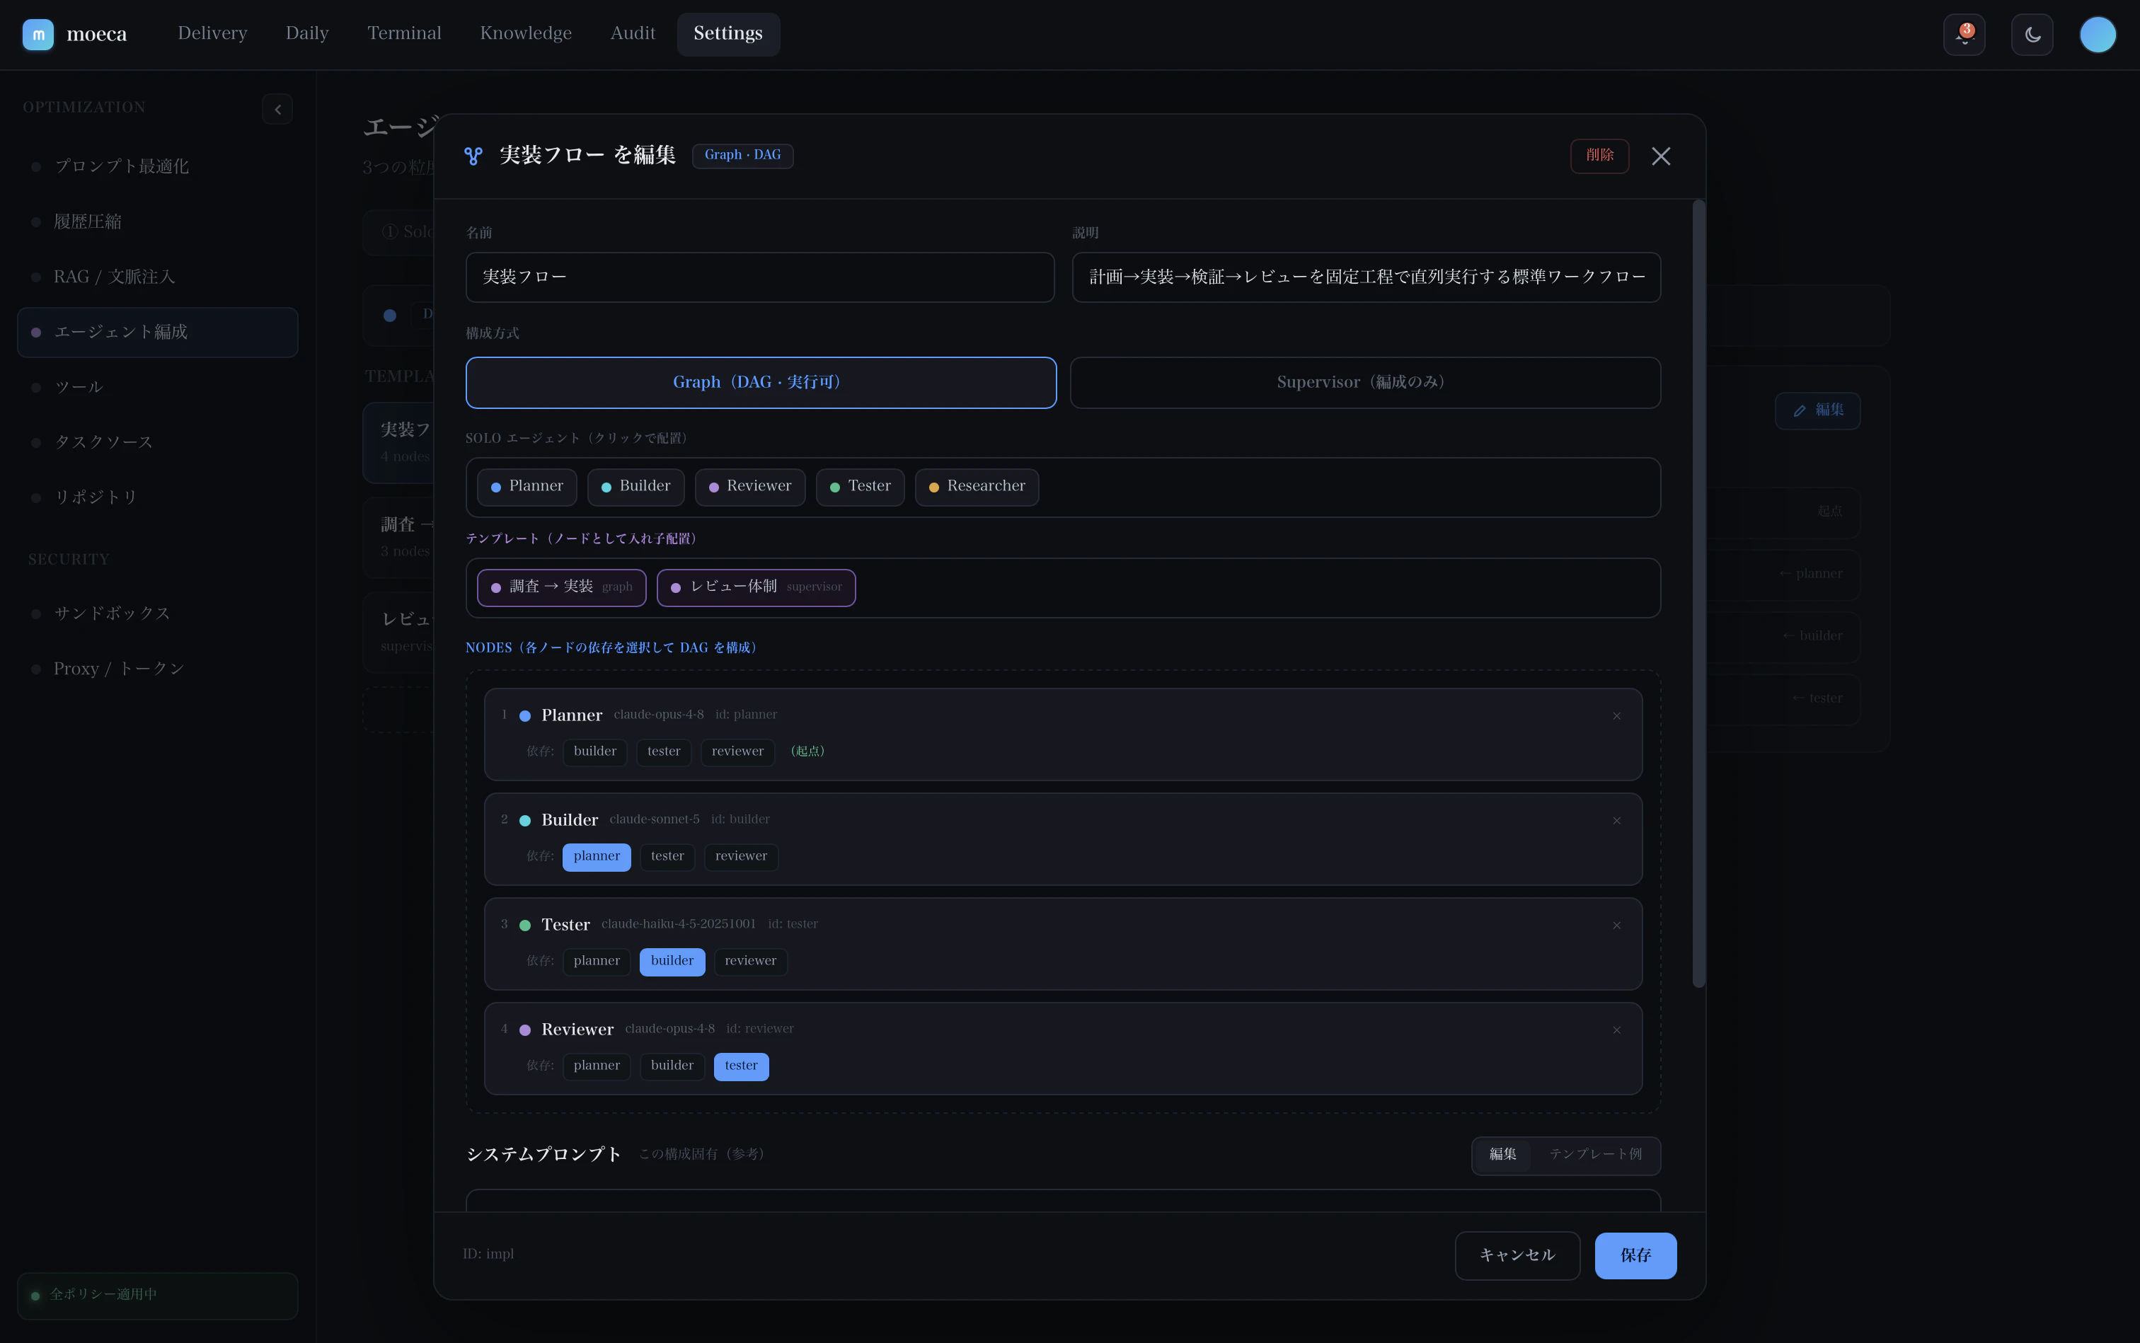The height and width of the screenshot is (1343, 2140).
Task: Toggle builder dependency on Planner node
Action: pos(594,751)
